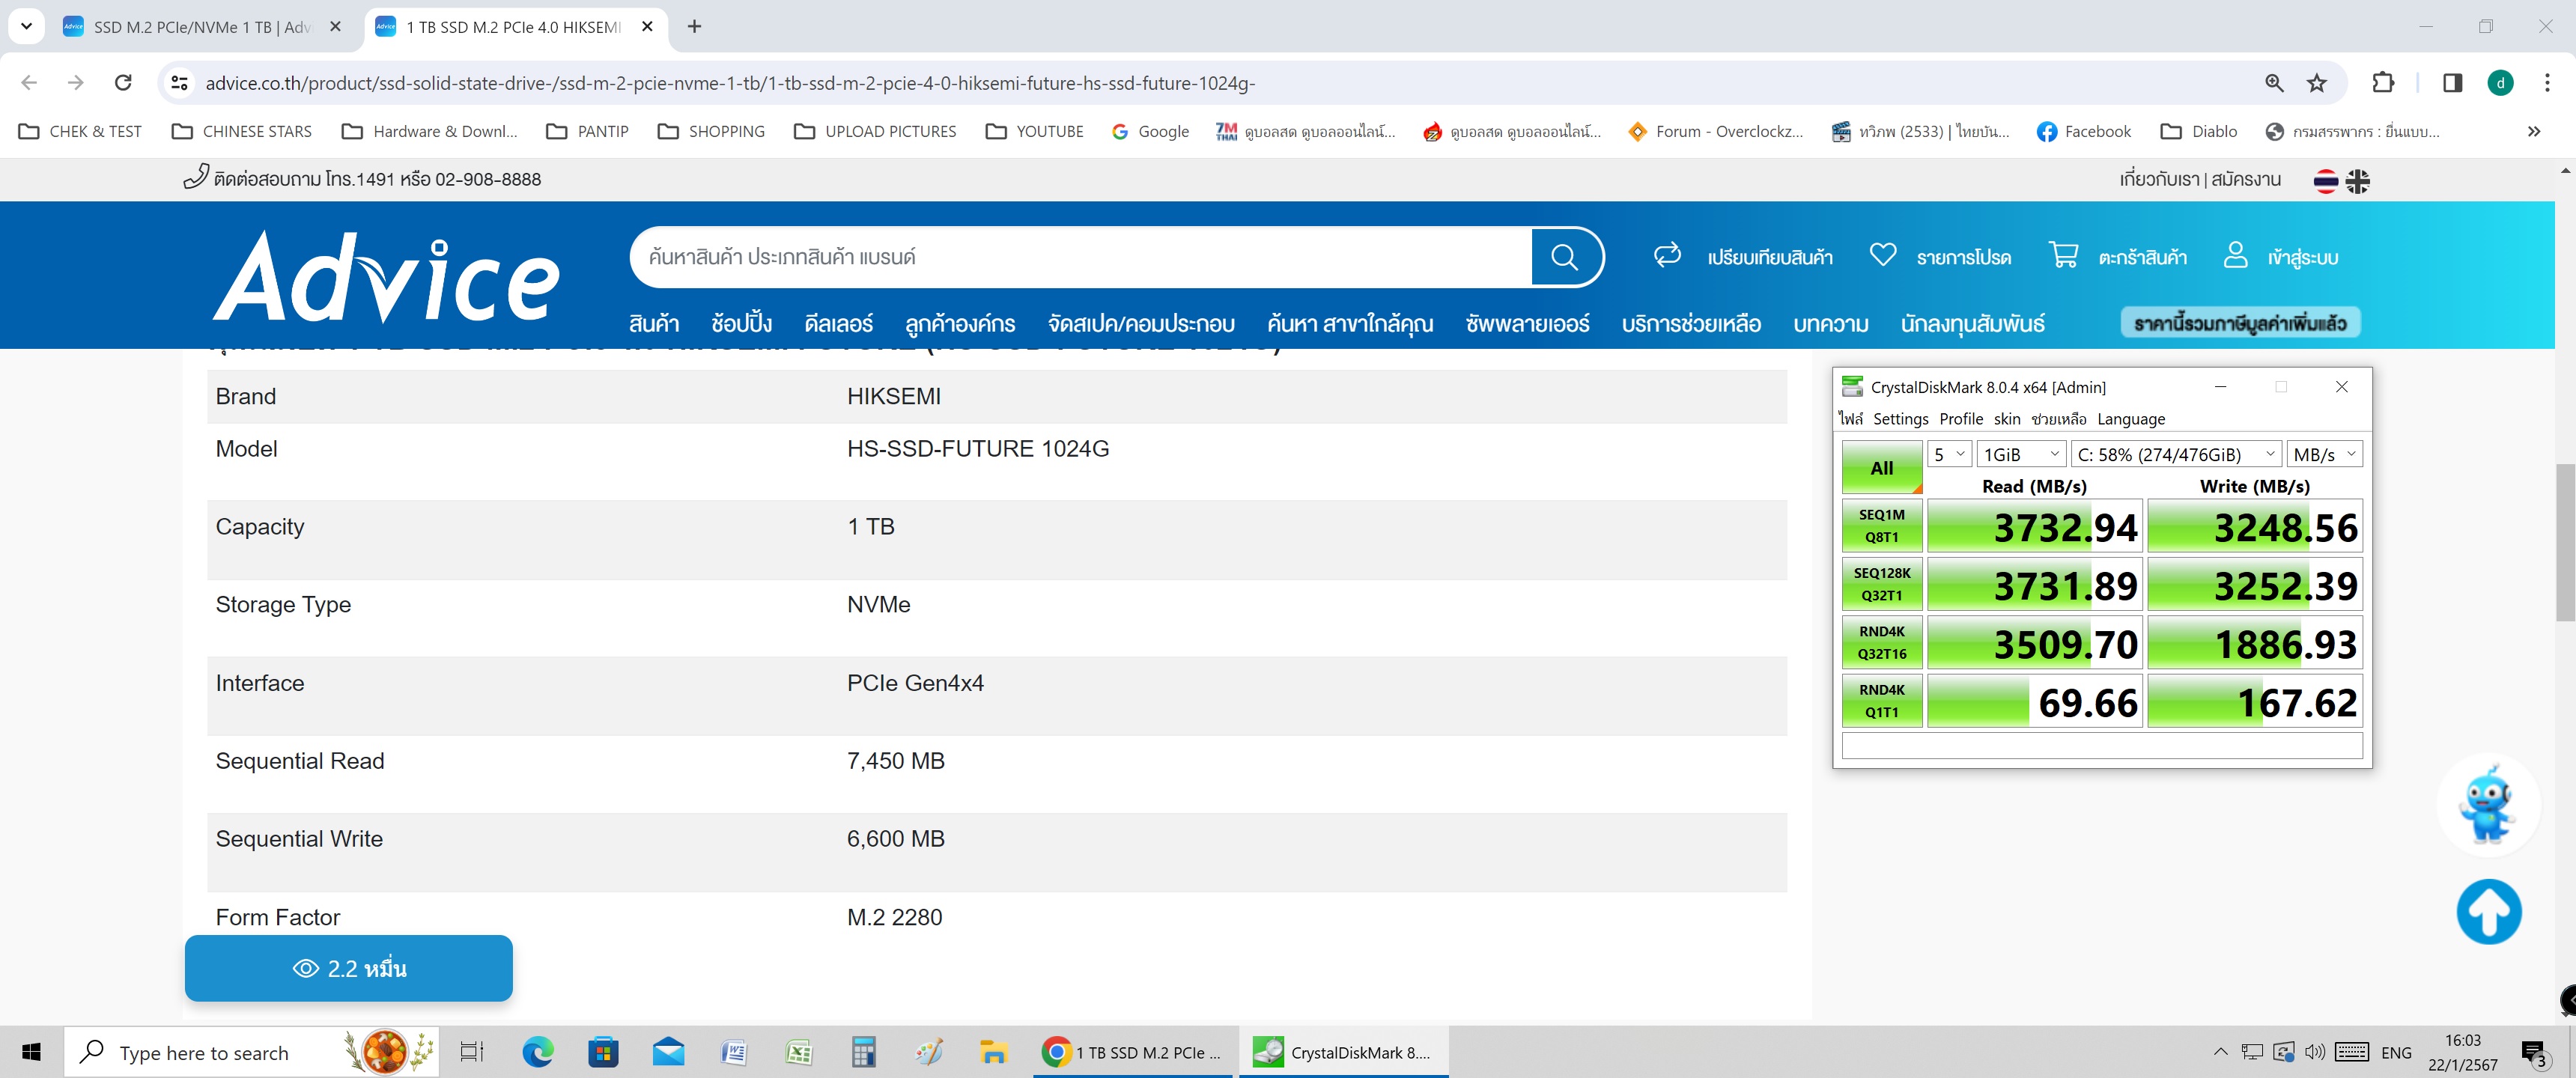
Task: Open the YOUTUBE bookmark folder
Action: (x=1034, y=131)
